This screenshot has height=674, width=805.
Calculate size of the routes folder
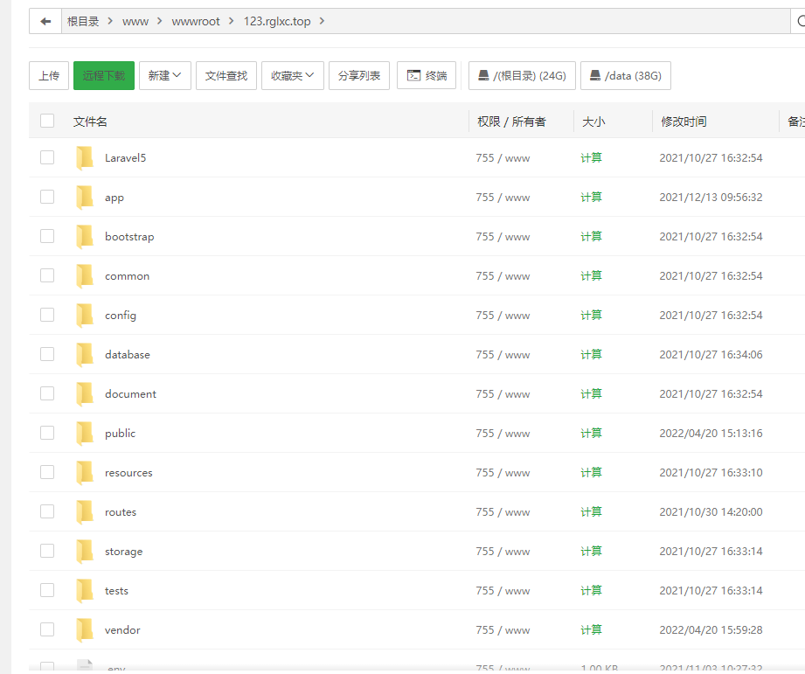pyautogui.click(x=591, y=512)
